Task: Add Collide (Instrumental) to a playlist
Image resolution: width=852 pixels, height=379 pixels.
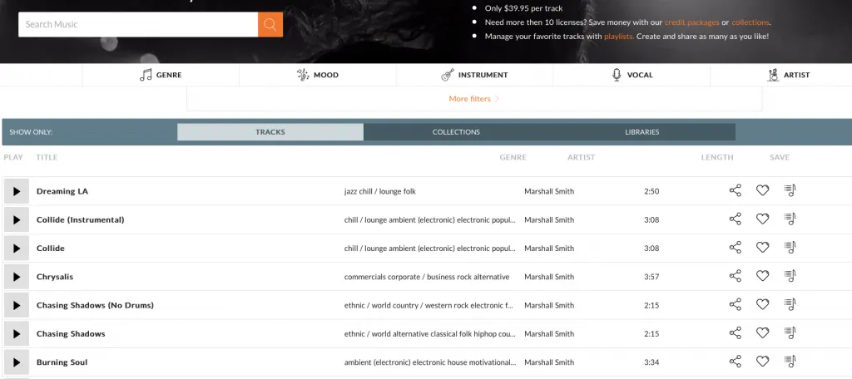Action: point(790,219)
